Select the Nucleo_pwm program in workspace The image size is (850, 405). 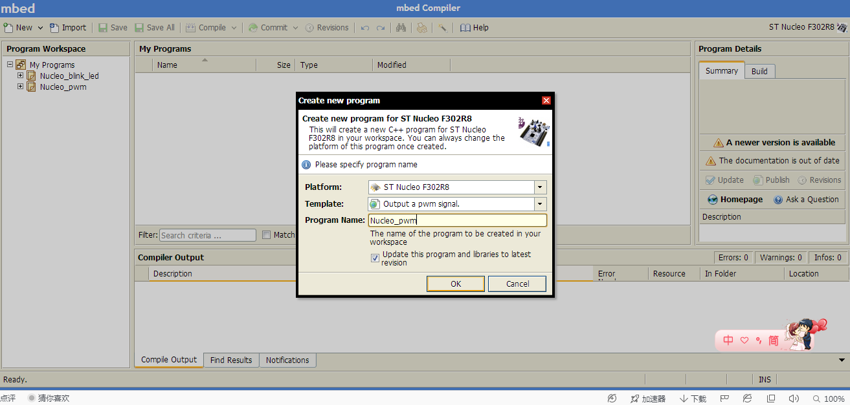pyautogui.click(x=63, y=87)
